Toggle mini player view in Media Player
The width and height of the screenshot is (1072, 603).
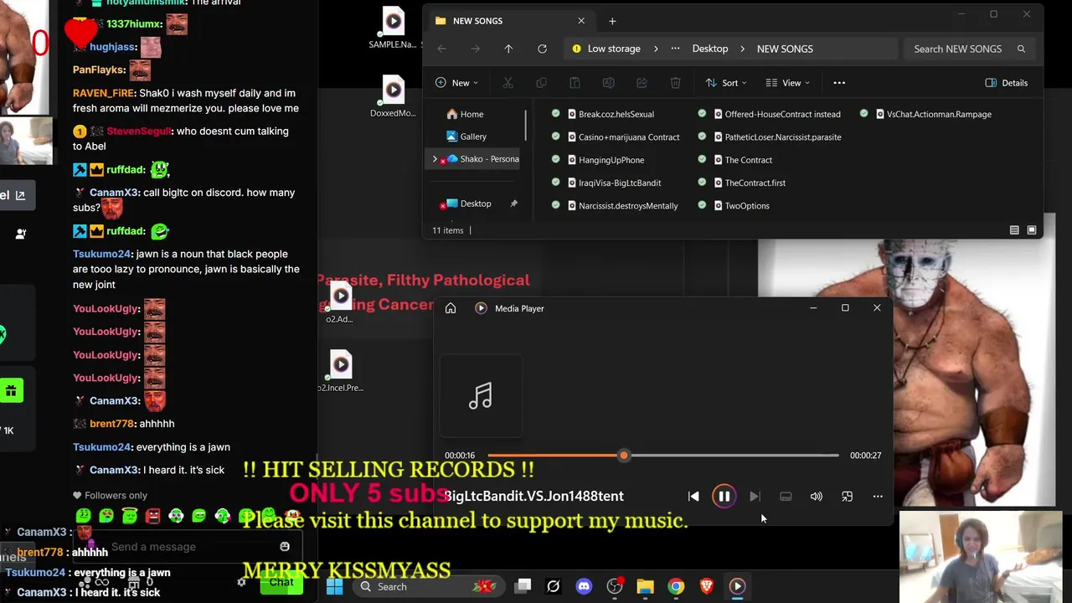pos(847,497)
